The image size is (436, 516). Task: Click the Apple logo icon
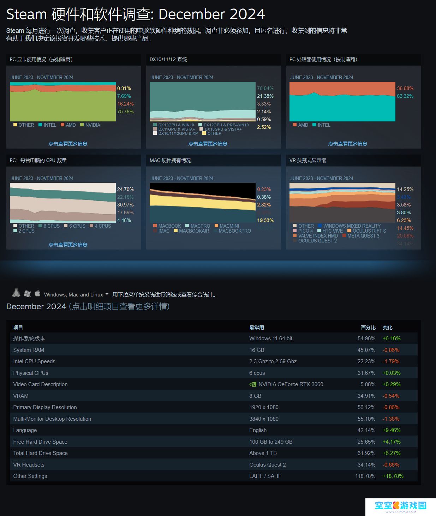pyautogui.click(x=37, y=293)
